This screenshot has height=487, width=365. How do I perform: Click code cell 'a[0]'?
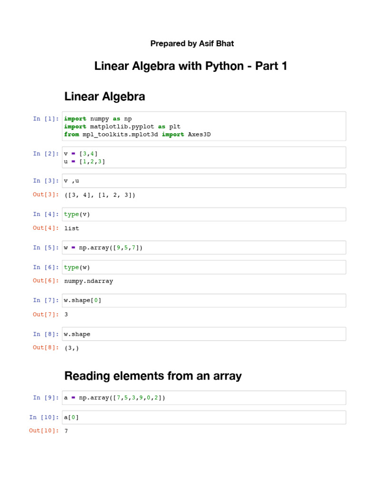[204, 417]
